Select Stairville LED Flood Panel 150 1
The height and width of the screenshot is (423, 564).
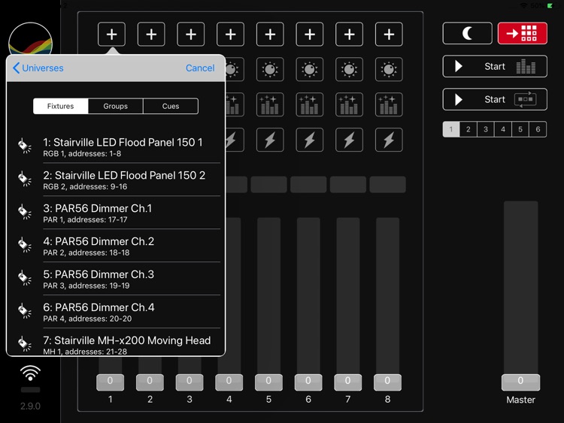[x=115, y=147]
